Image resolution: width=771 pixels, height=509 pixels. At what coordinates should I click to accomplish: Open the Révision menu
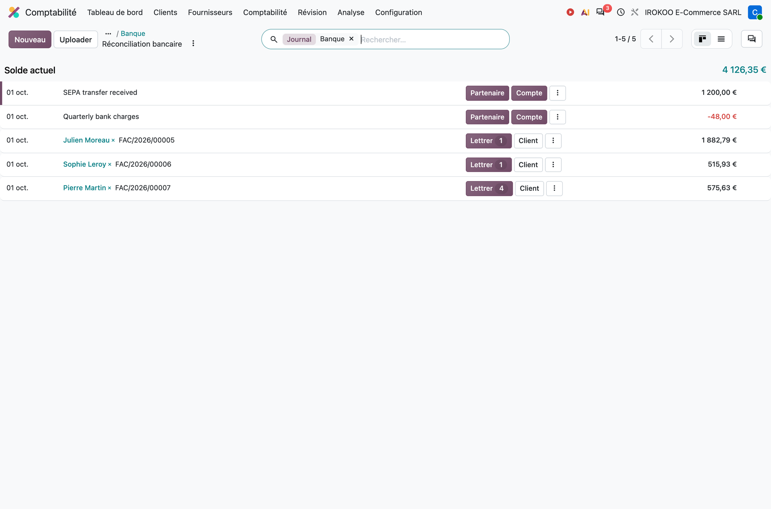coord(312,12)
